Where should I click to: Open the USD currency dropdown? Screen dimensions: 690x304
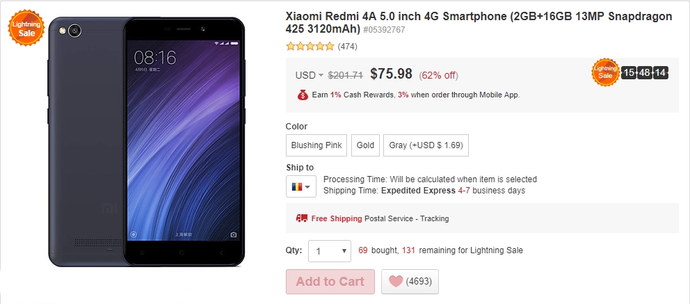point(310,75)
